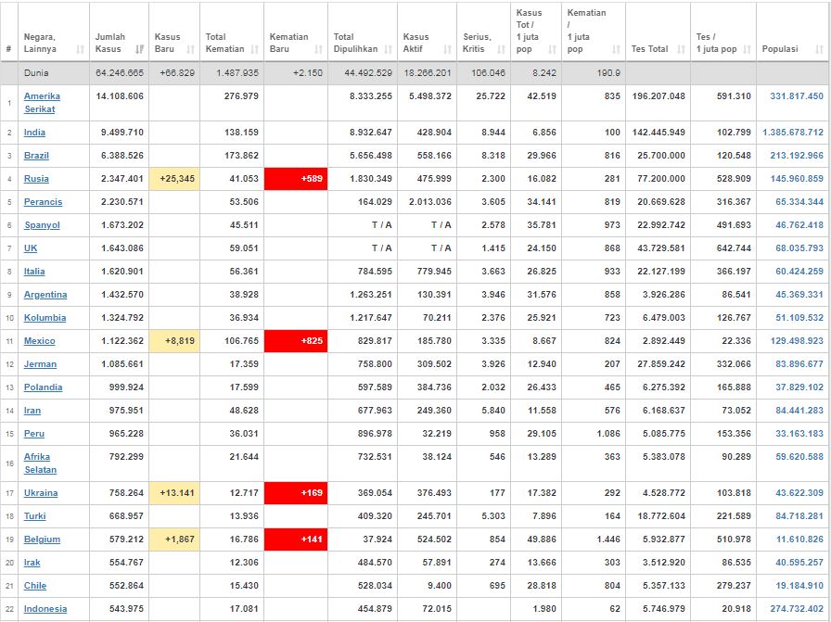Click the red +169 cell for Ukraina
Image resolution: width=831 pixels, height=622 pixels.
point(296,493)
